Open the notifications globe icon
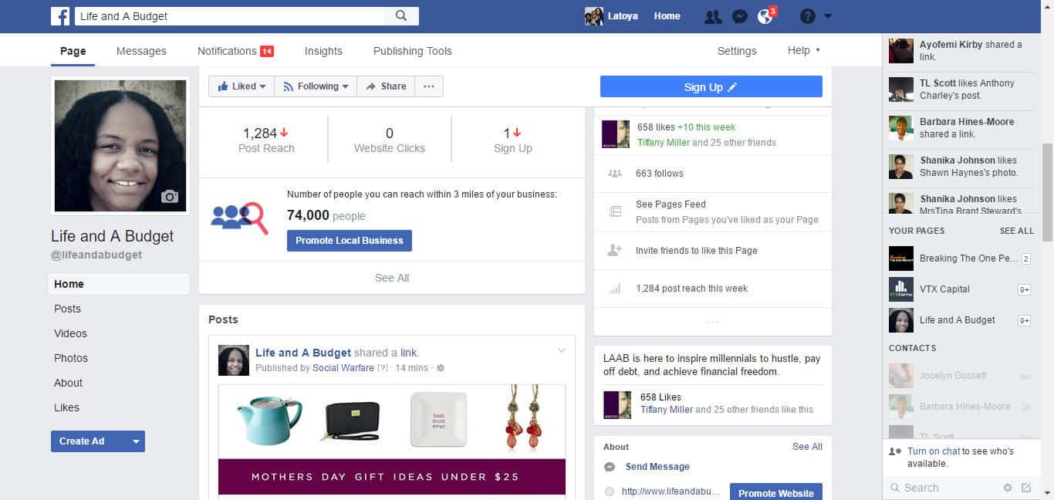The image size is (1054, 500). pos(765,16)
